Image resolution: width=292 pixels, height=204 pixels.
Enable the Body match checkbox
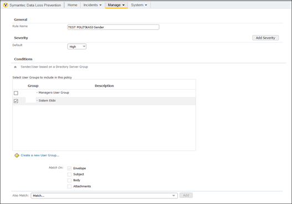click(69, 180)
